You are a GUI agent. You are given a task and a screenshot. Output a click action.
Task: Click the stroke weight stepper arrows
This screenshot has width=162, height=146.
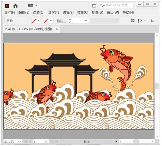[70, 21]
